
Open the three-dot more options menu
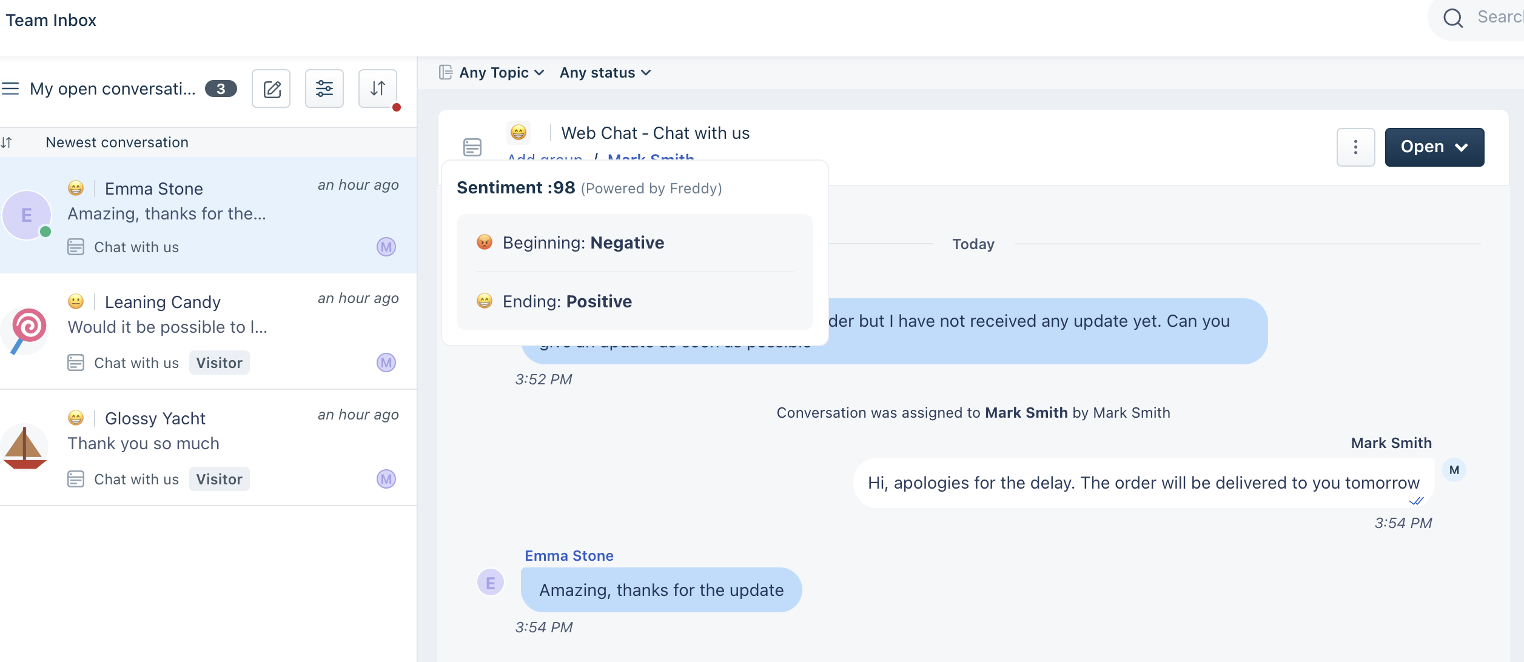tap(1355, 147)
